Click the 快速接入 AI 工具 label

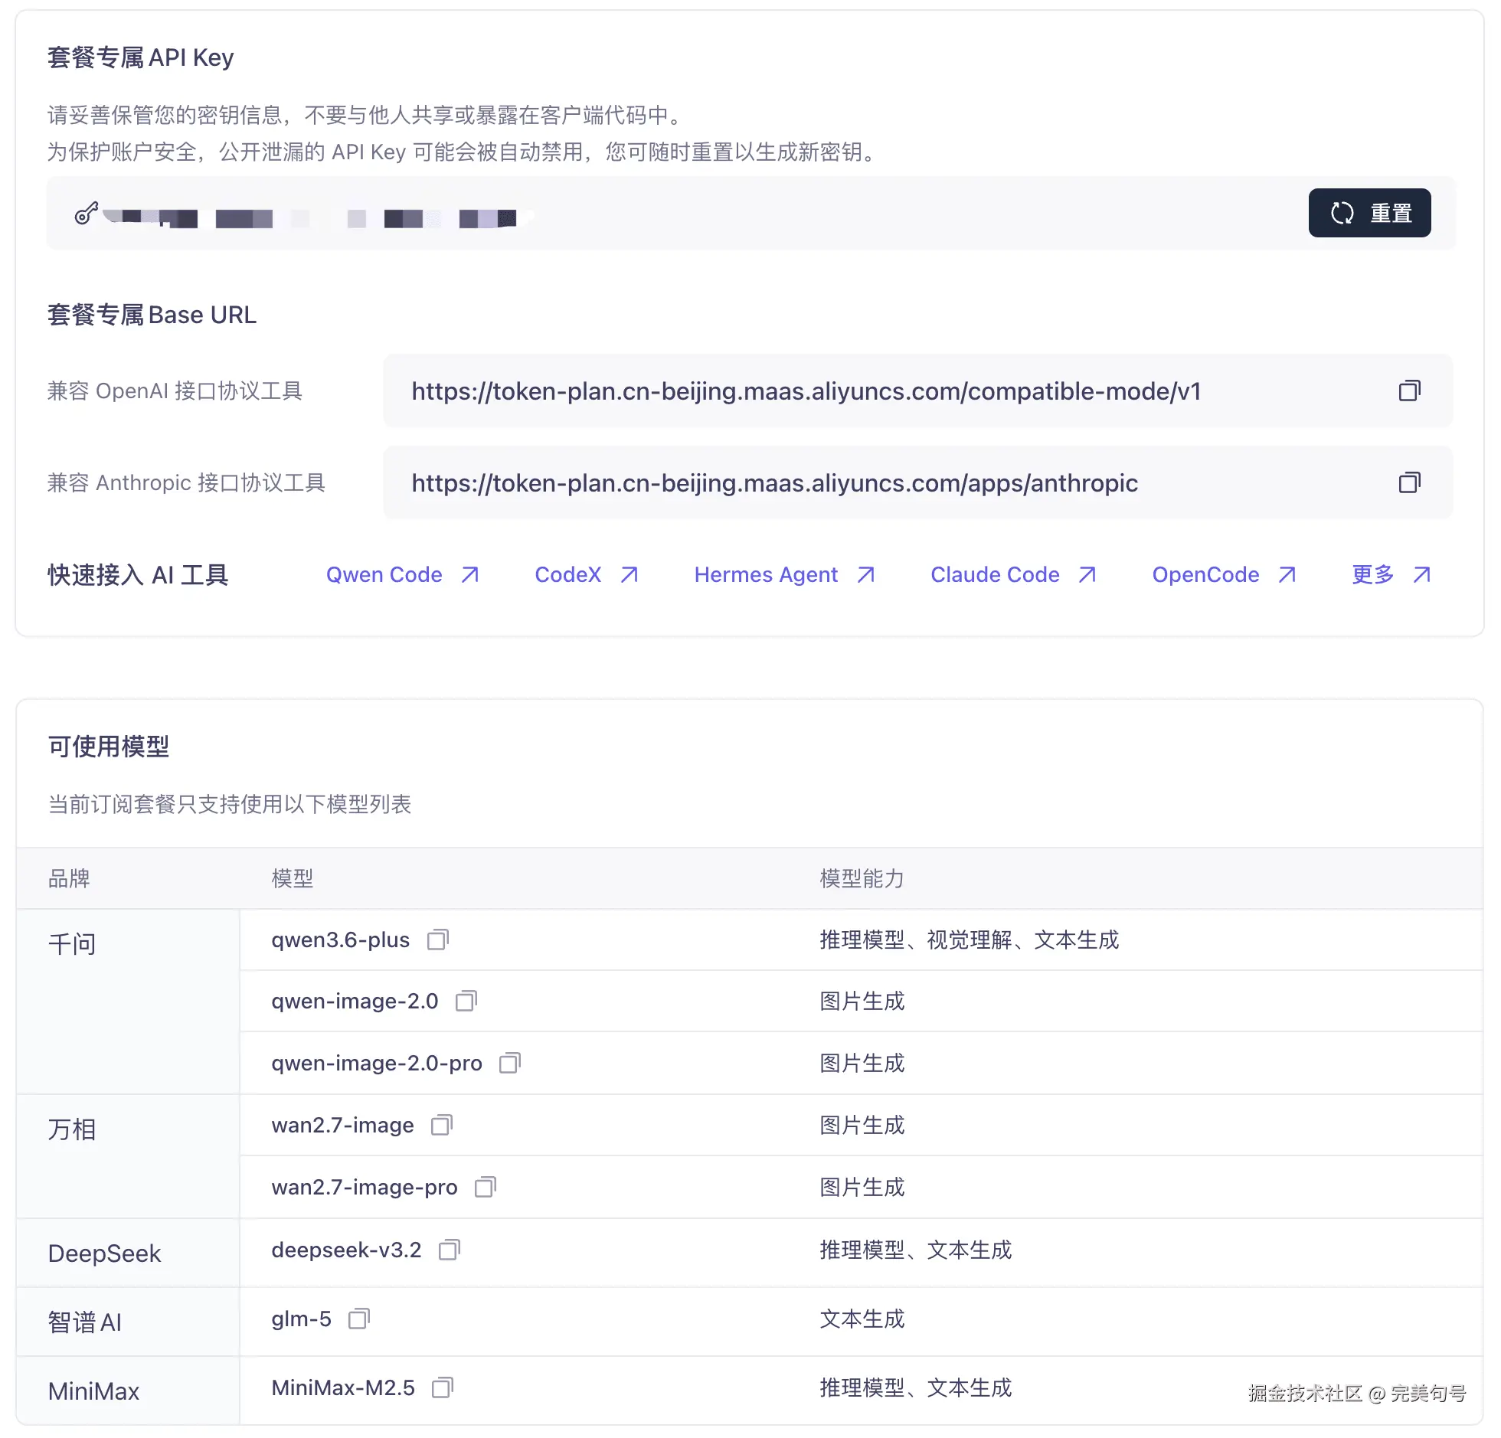point(138,574)
